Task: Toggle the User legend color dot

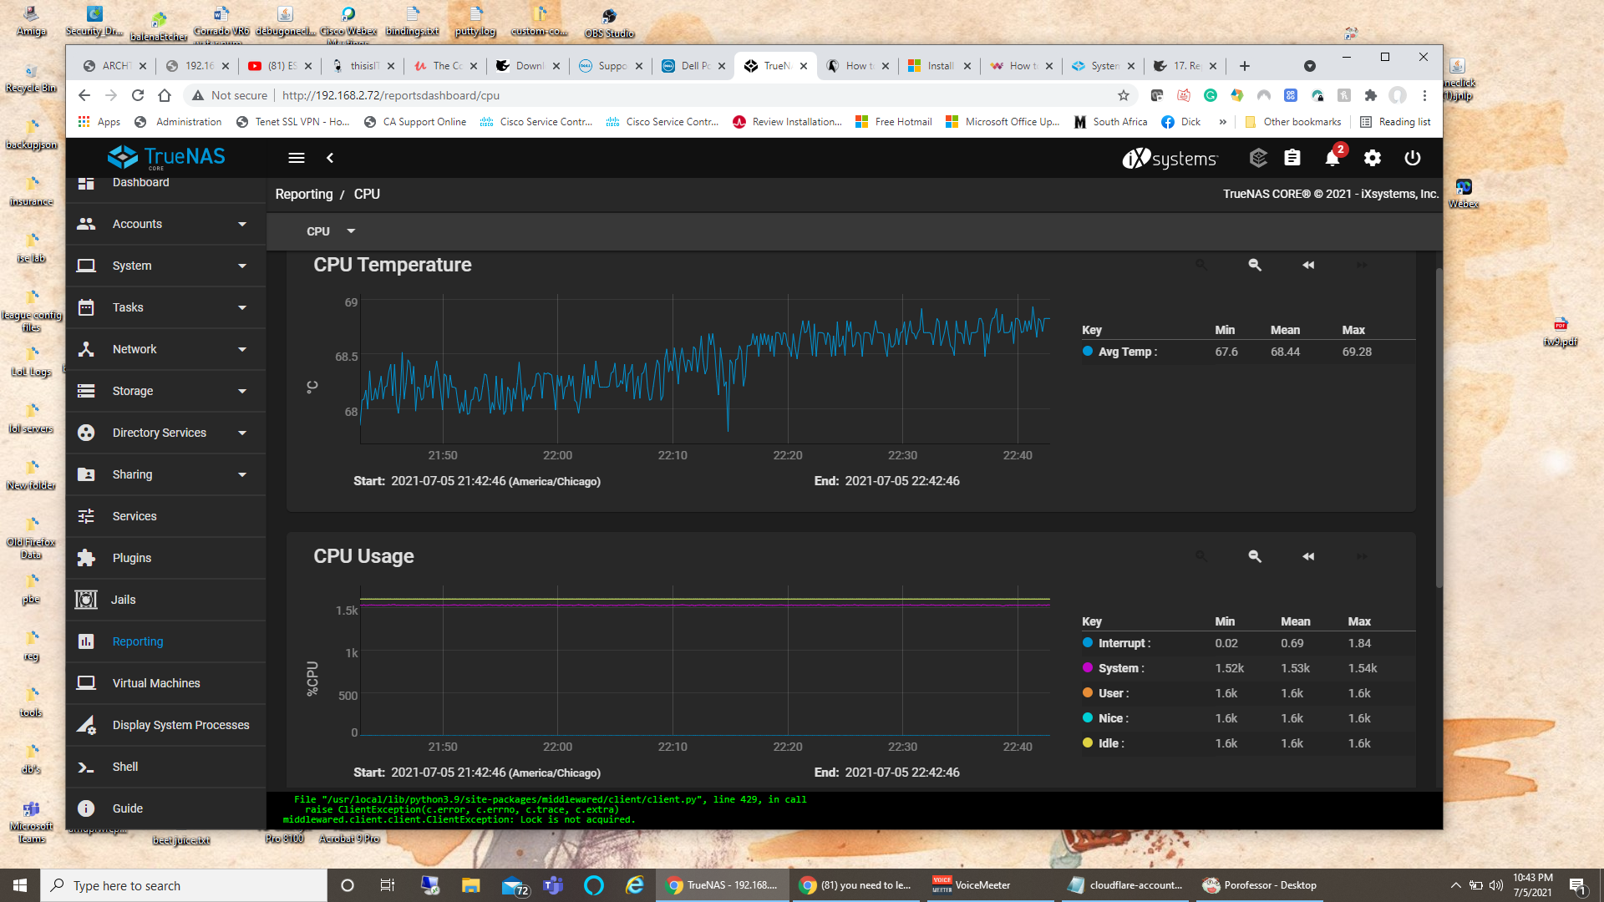Action: (1088, 693)
